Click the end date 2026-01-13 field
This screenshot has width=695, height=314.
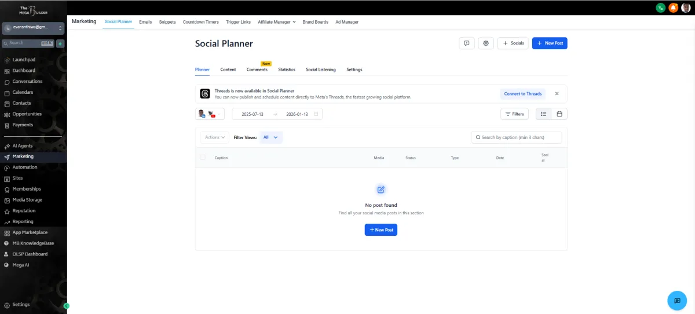[297, 114]
